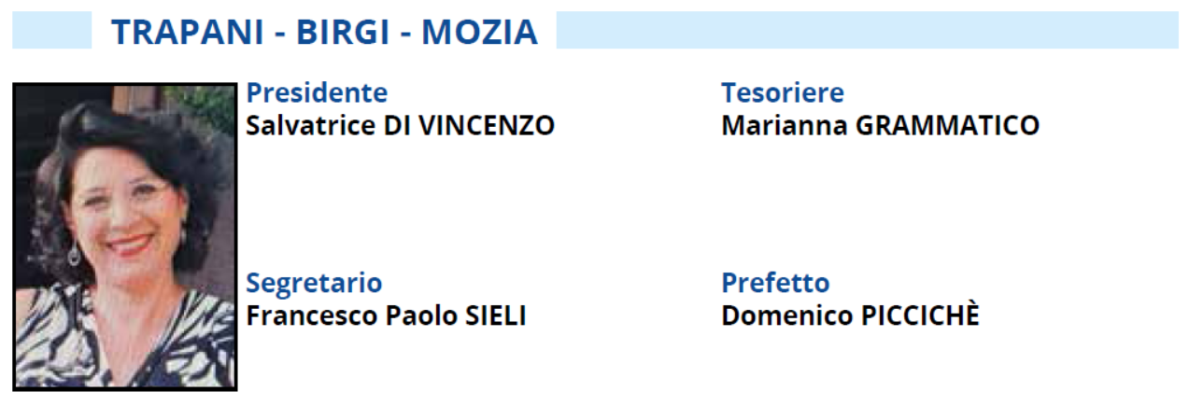Click the word MOZIA in the heading
This screenshot has width=1189, height=406.
coord(480,33)
